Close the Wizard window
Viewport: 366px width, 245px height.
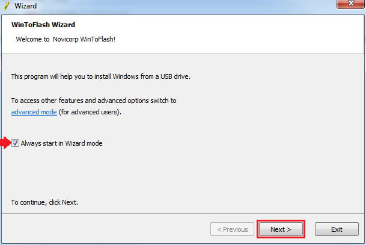tap(350, 4)
